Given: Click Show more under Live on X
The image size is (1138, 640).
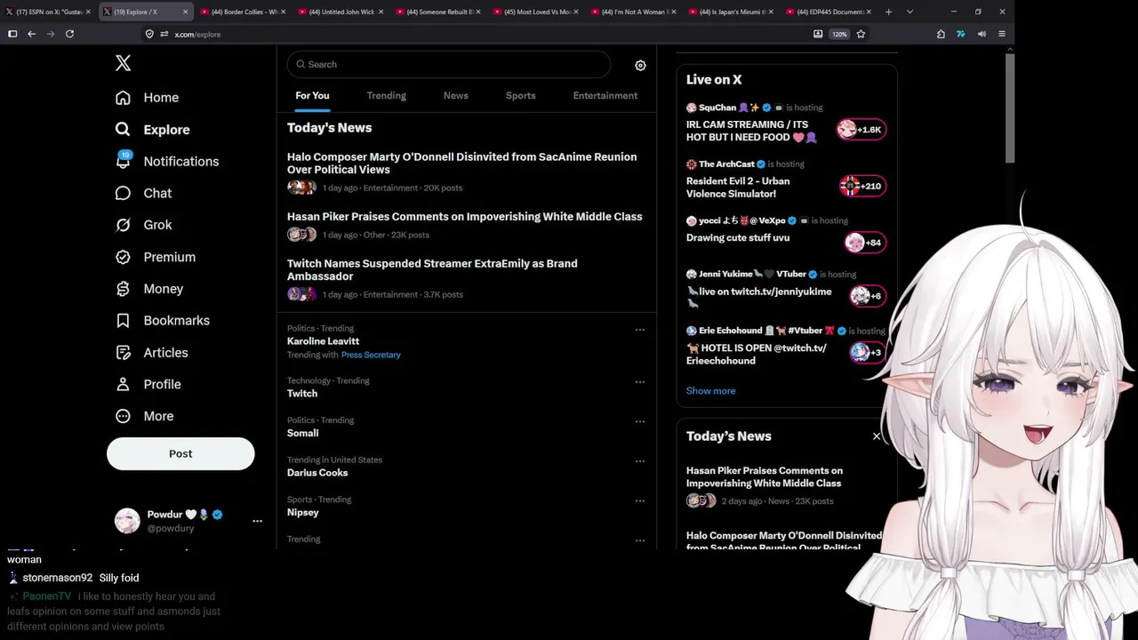Looking at the screenshot, I should pyautogui.click(x=710, y=391).
